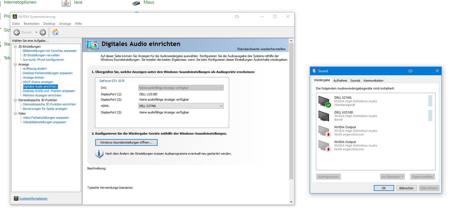Click the blue info icon near restart note

pyautogui.click(x=99, y=154)
